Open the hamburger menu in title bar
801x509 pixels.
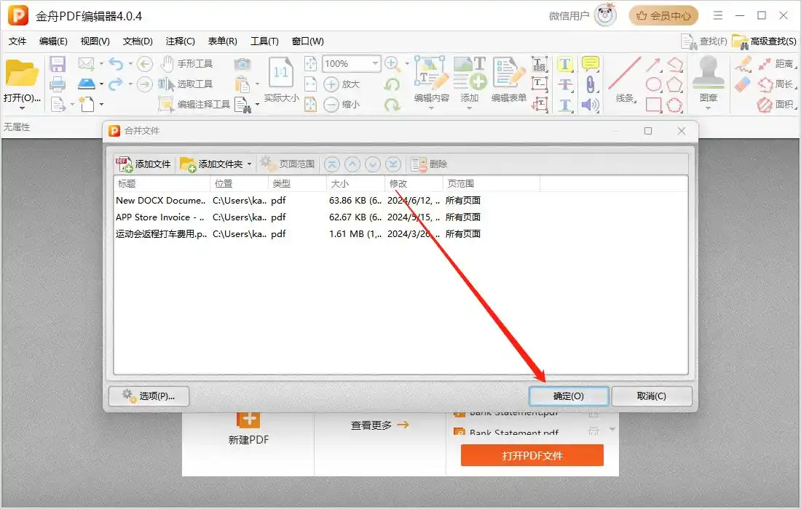pos(718,16)
